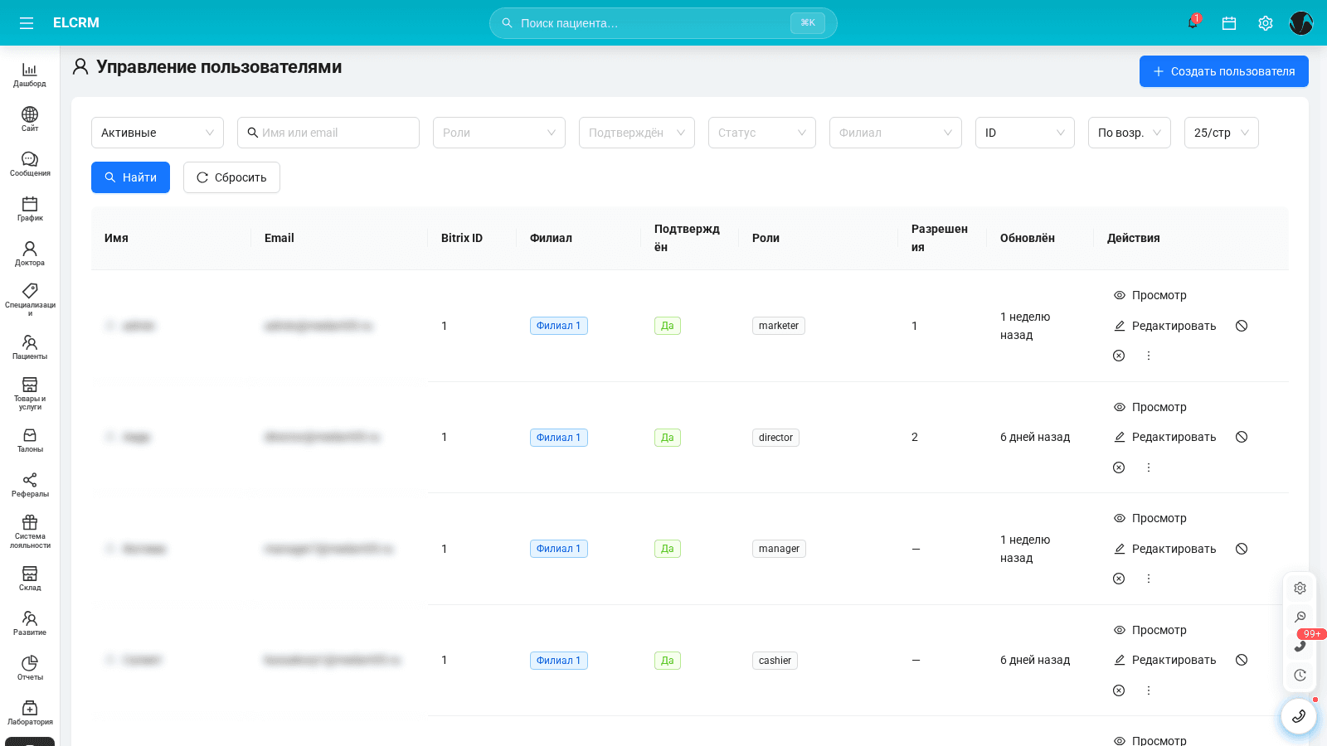The image size is (1327, 746).
Task: Go to Дашборд in sidebar
Action: [x=30, y=75]
